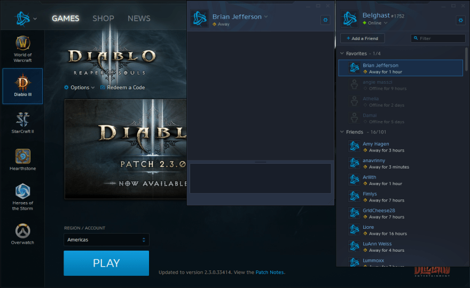Click the friends list scrollbar
470x288 pixels.
(466, 59)
